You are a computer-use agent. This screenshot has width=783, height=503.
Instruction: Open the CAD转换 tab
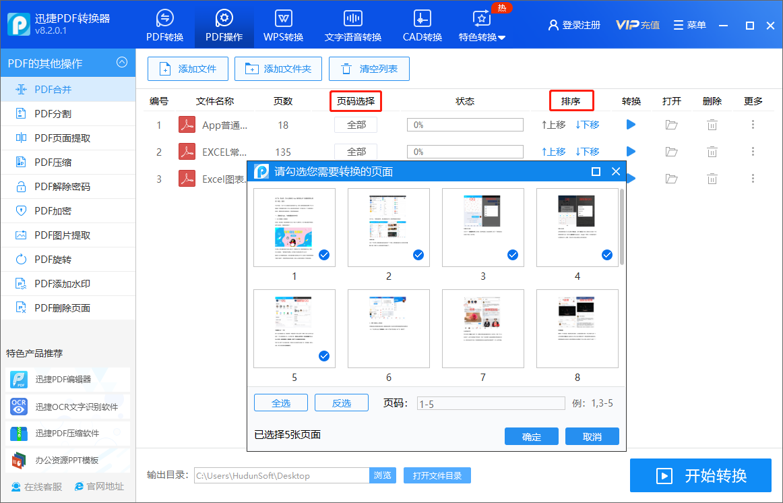click(x=422, y=25)
